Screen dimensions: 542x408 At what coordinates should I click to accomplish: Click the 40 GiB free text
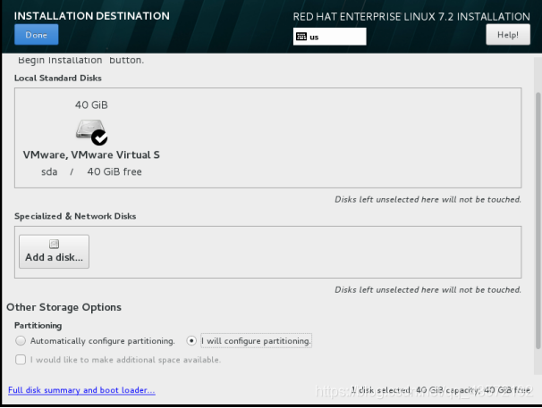[x=114, y=172]
